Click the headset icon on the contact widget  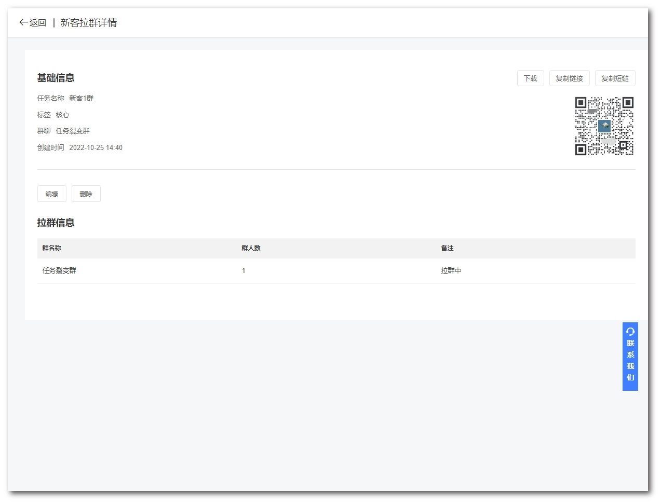[630, 332]
